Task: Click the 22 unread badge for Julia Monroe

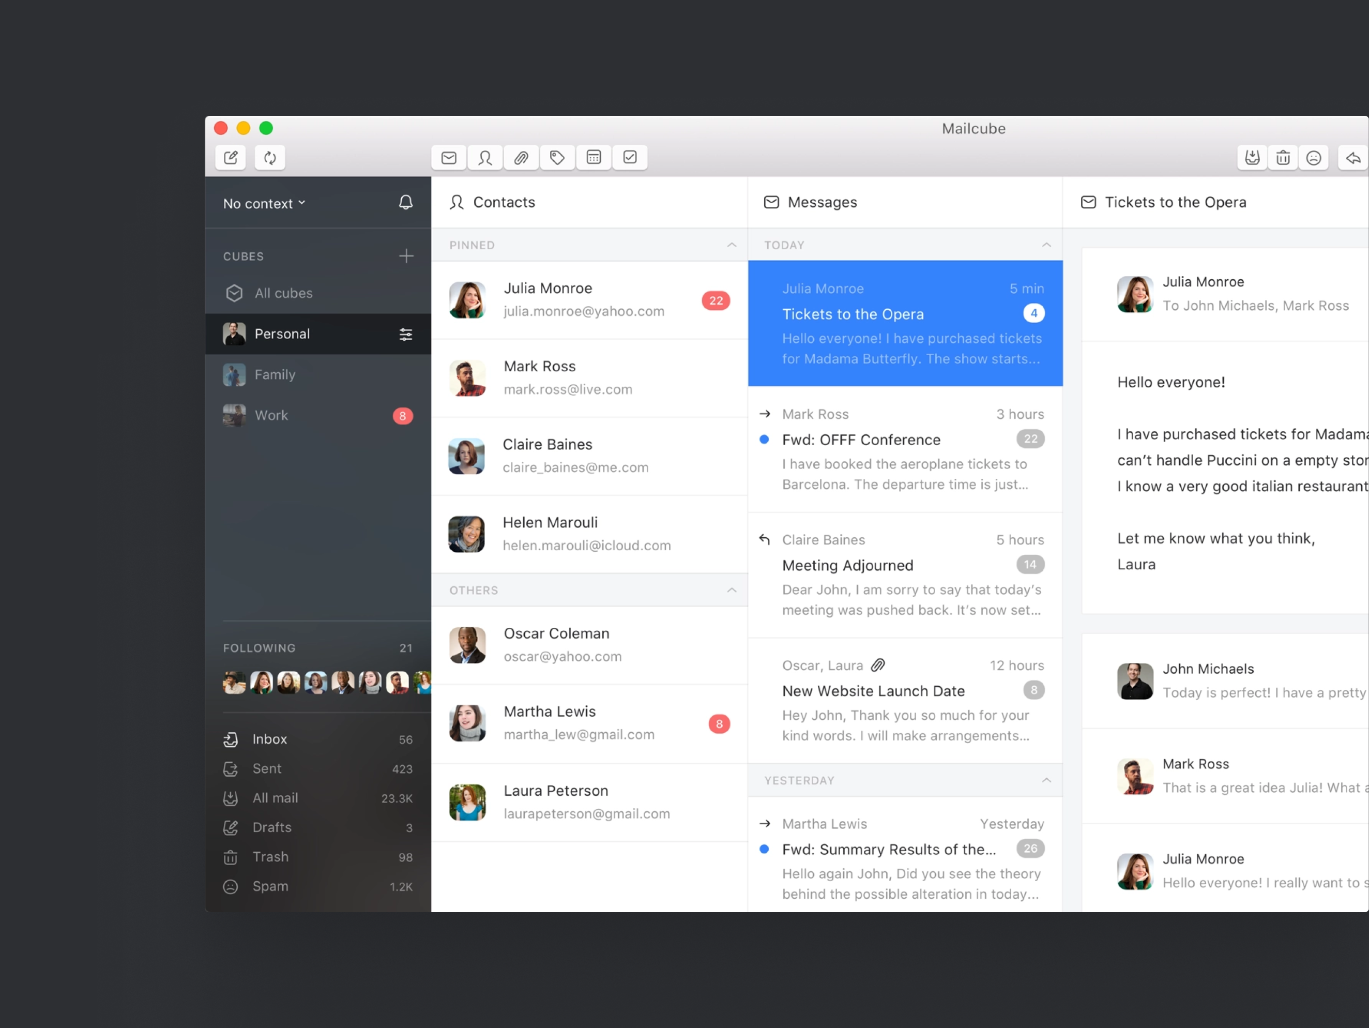Action: tap(716, 300)
